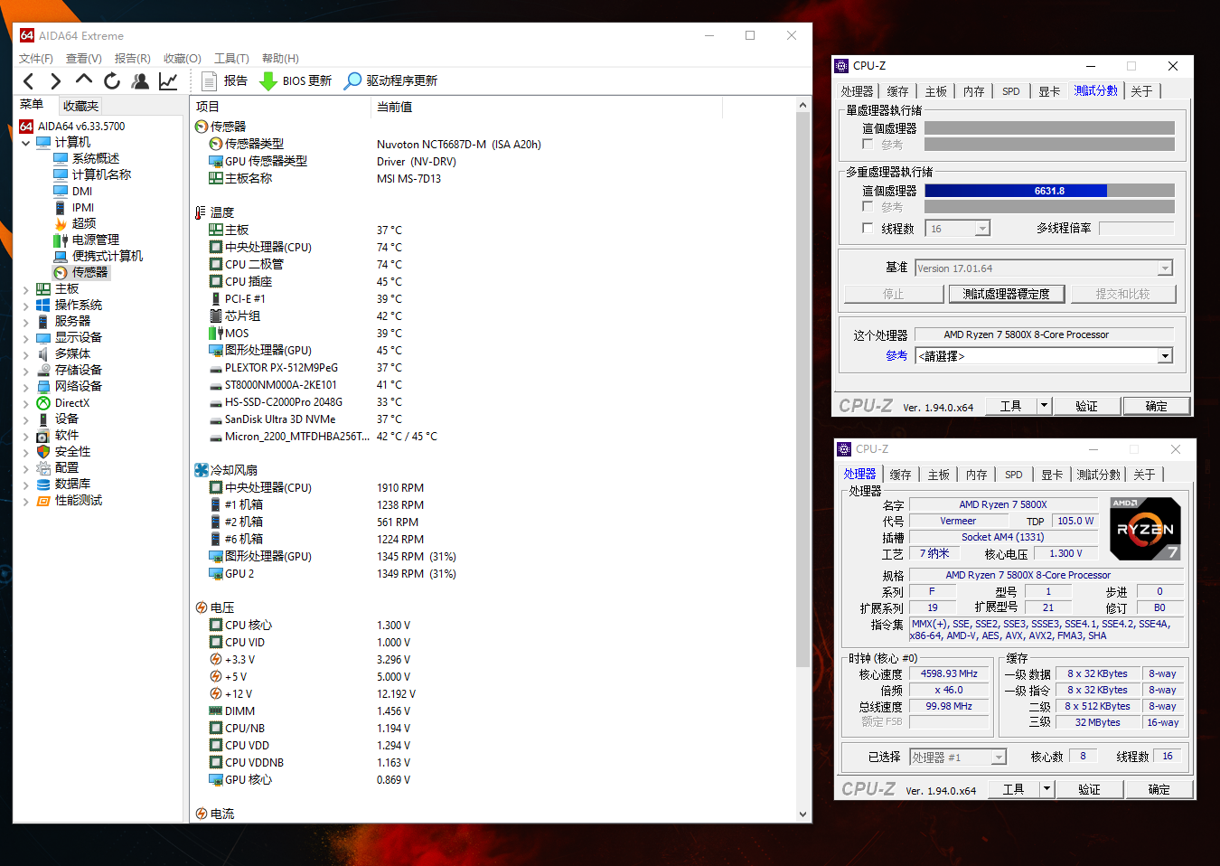Open the 工具(T) menu in AIDA64
1220x866 pixels.
coord(231,59)
